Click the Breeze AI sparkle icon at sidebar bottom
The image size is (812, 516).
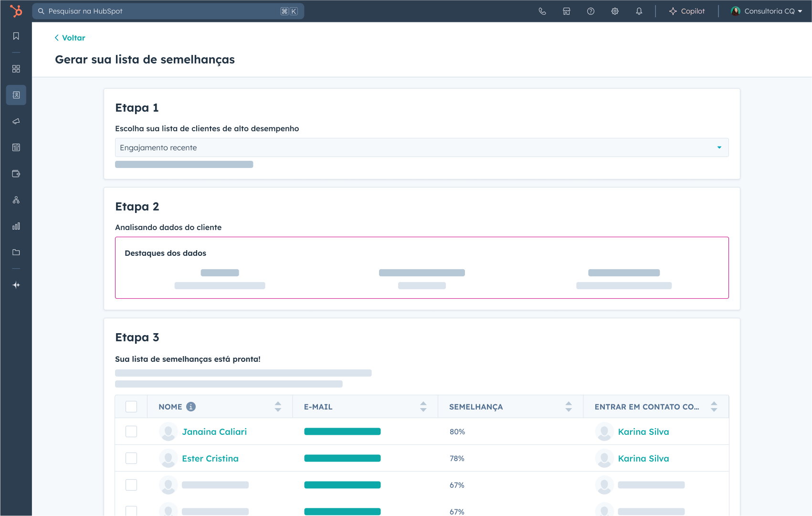click(16, 284)
